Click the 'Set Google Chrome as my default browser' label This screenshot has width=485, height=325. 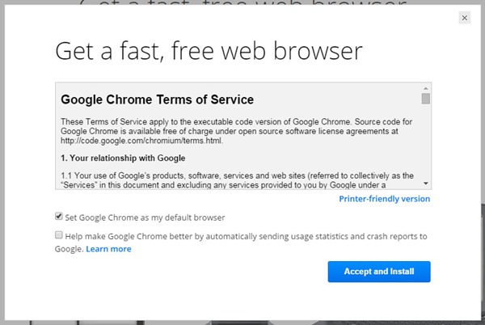coord(145,217)
